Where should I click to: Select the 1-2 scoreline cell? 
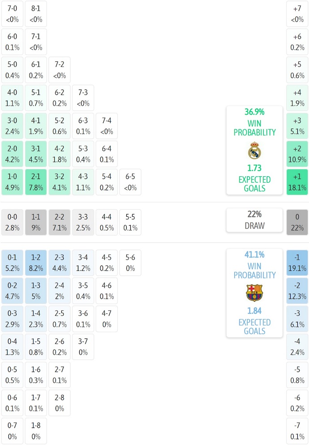tap(36, 263)
